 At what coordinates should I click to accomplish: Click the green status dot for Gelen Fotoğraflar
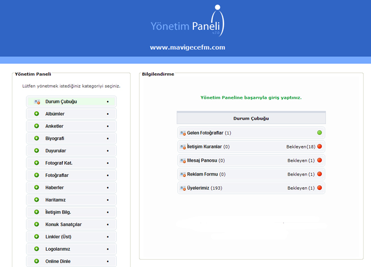click(320, 133)
